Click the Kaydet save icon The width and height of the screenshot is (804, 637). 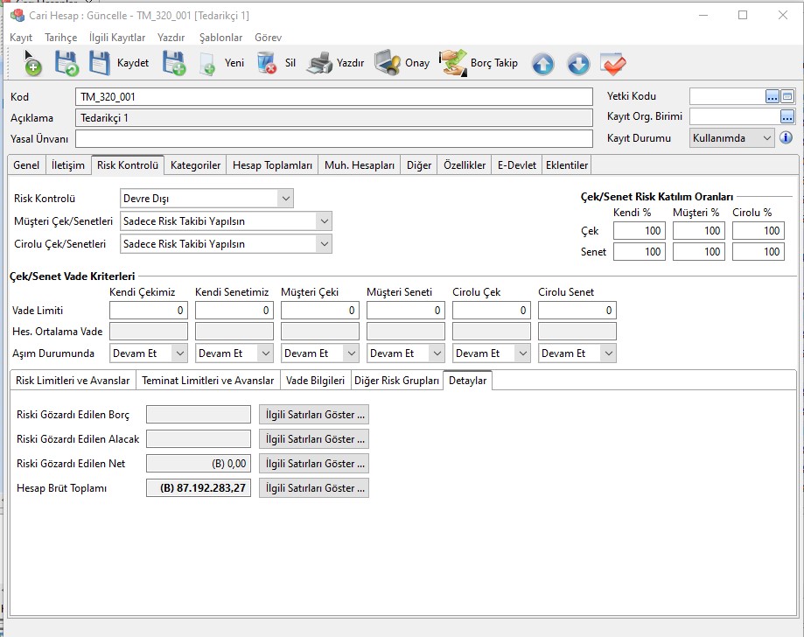coord(101,63)
